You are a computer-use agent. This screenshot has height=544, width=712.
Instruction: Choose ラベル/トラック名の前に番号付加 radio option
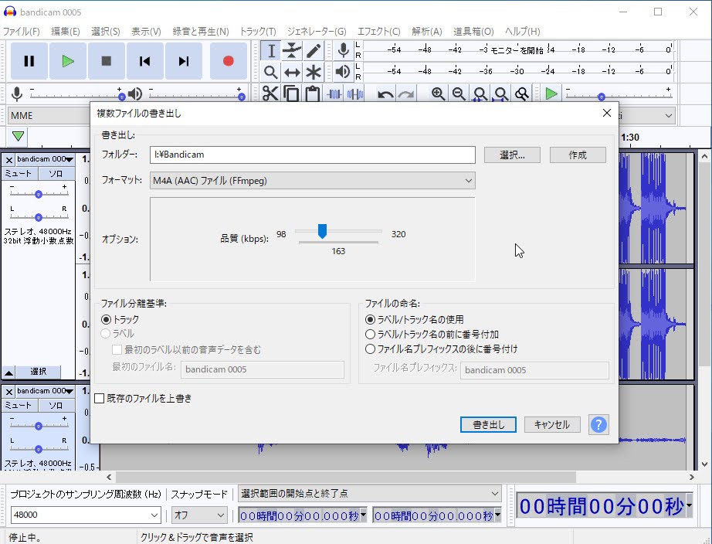pos(371,335)
